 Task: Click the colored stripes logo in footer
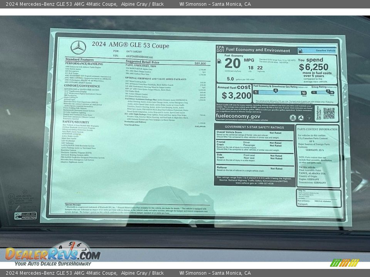(345, 263)
